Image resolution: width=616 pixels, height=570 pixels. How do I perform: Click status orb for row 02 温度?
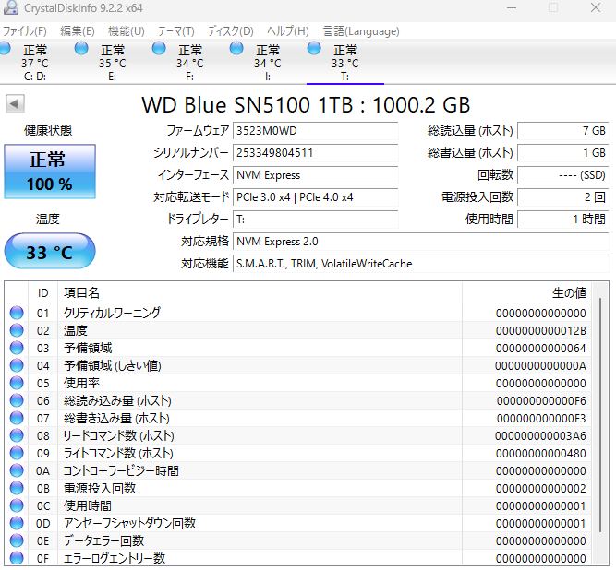tap(17, 330)
